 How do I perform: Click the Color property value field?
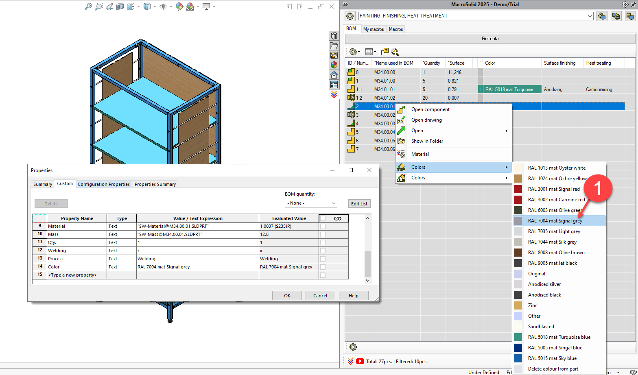(x=197, y=267)
